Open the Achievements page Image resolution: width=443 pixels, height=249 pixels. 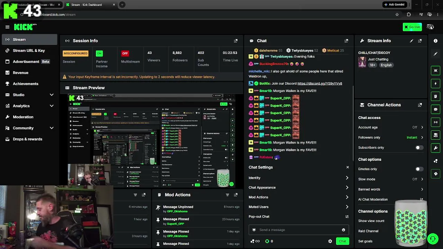click(x=29, y=84)
